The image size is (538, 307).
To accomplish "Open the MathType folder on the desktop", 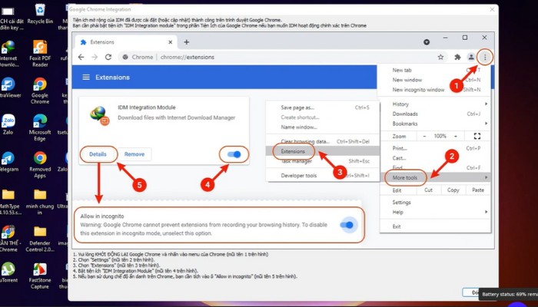I will coord(8,201).
